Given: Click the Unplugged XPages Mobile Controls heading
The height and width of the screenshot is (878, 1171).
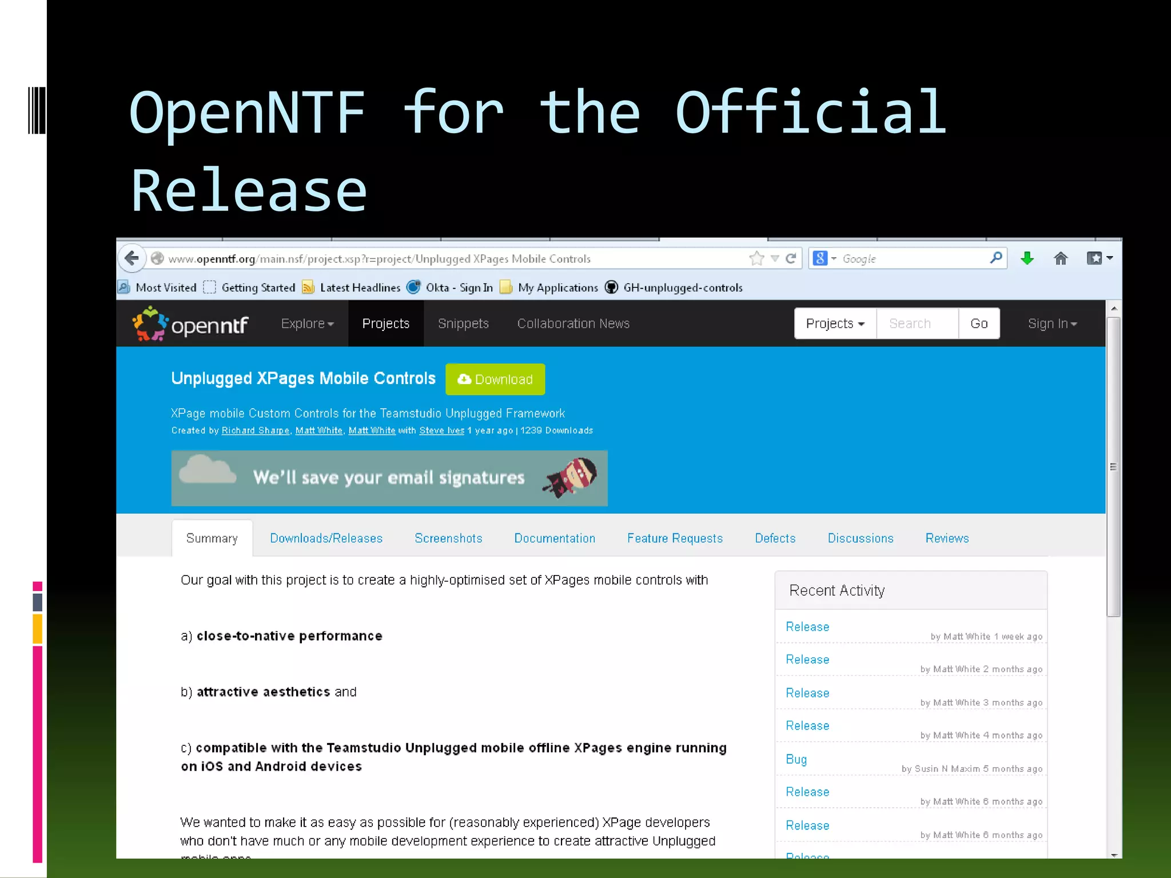Looking at the screenshot, I should click(303, 378).
